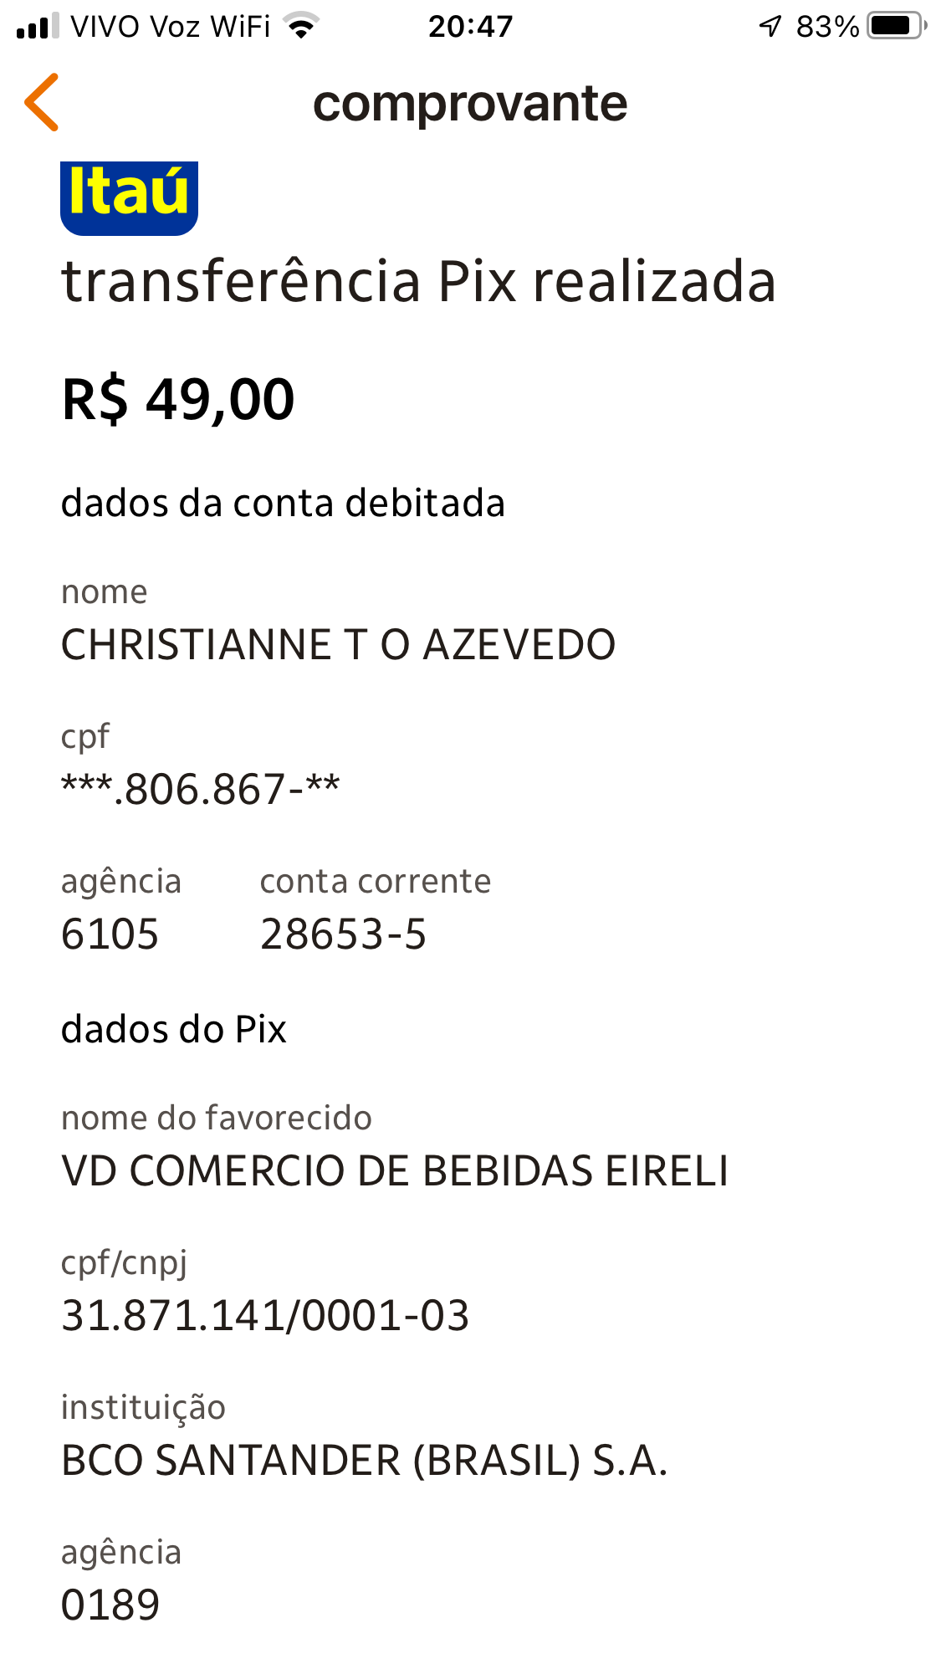Tap the agência number 6105
941x1674 pixels.
coord(110,934)
